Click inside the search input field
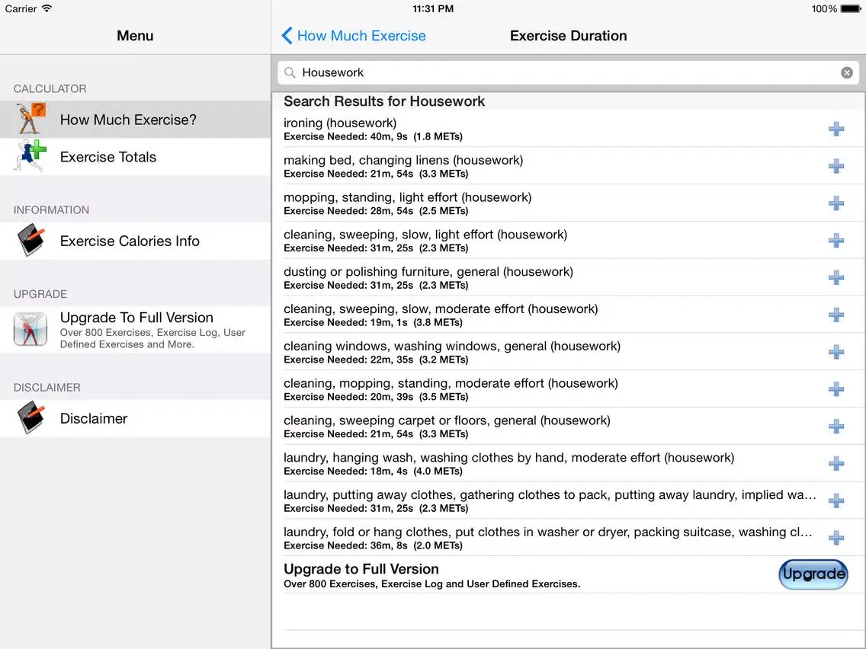 click(534, 72)
